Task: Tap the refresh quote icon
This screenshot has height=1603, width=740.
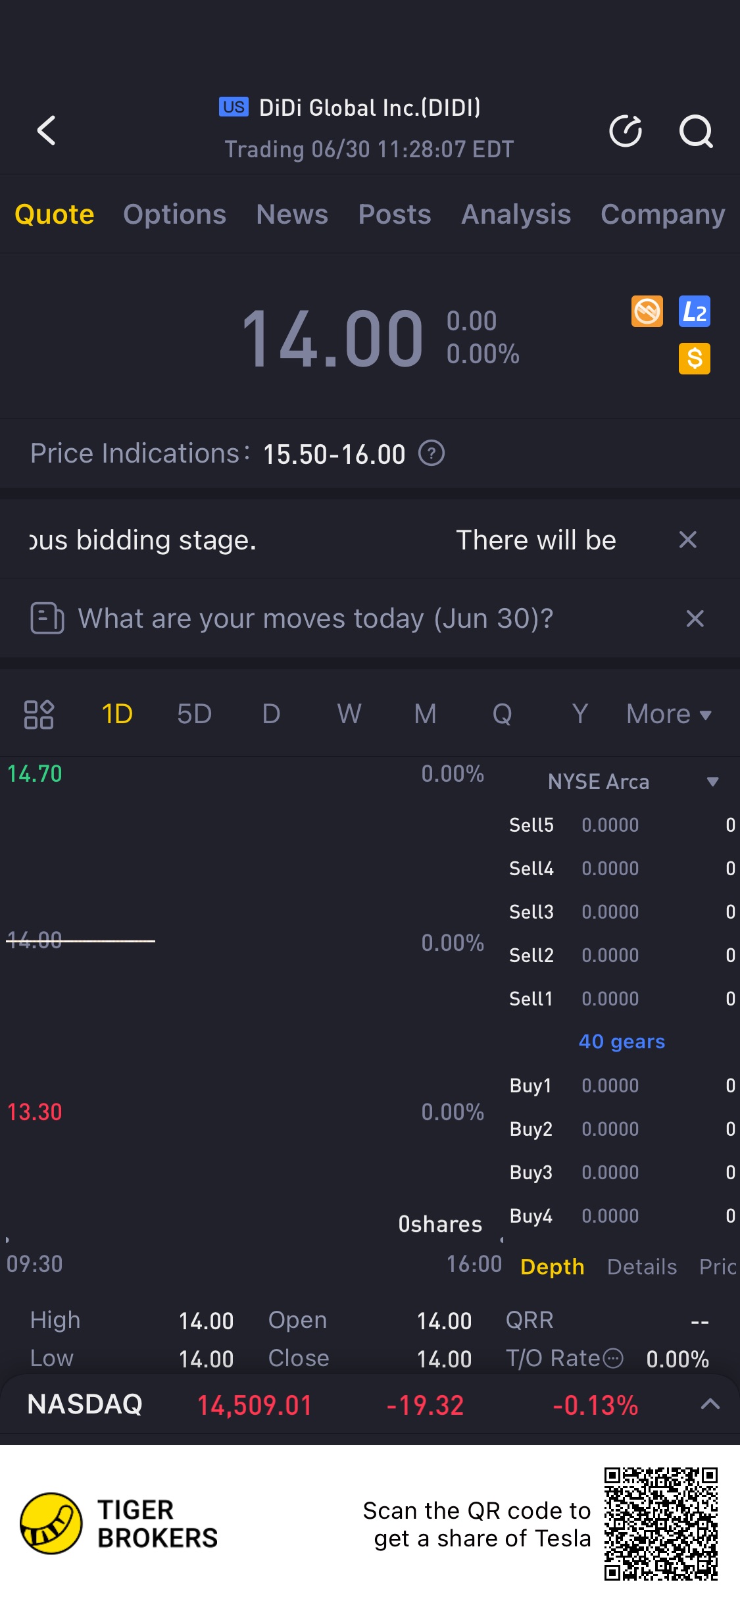Action: point(625,131)
